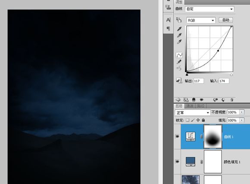Hide the 颜色填充 1 layer visibility eye

click(177, 161)
